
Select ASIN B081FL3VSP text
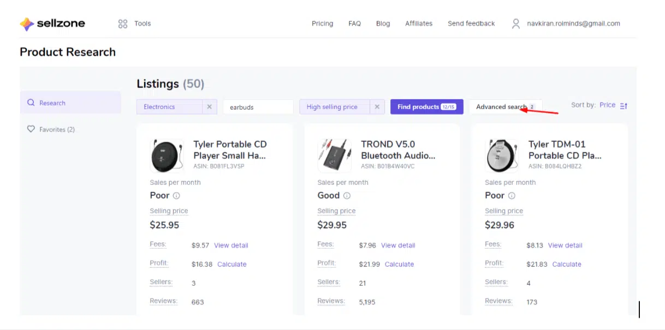coord(219,166)
